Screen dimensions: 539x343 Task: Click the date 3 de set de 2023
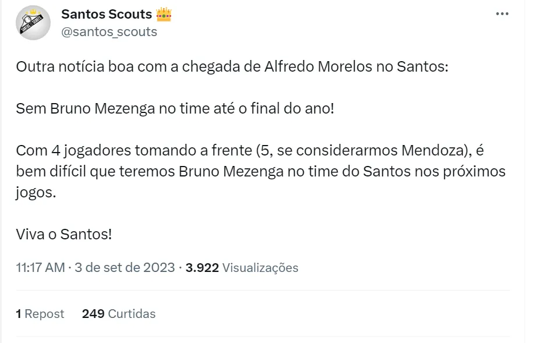click(x=125, y=268)
